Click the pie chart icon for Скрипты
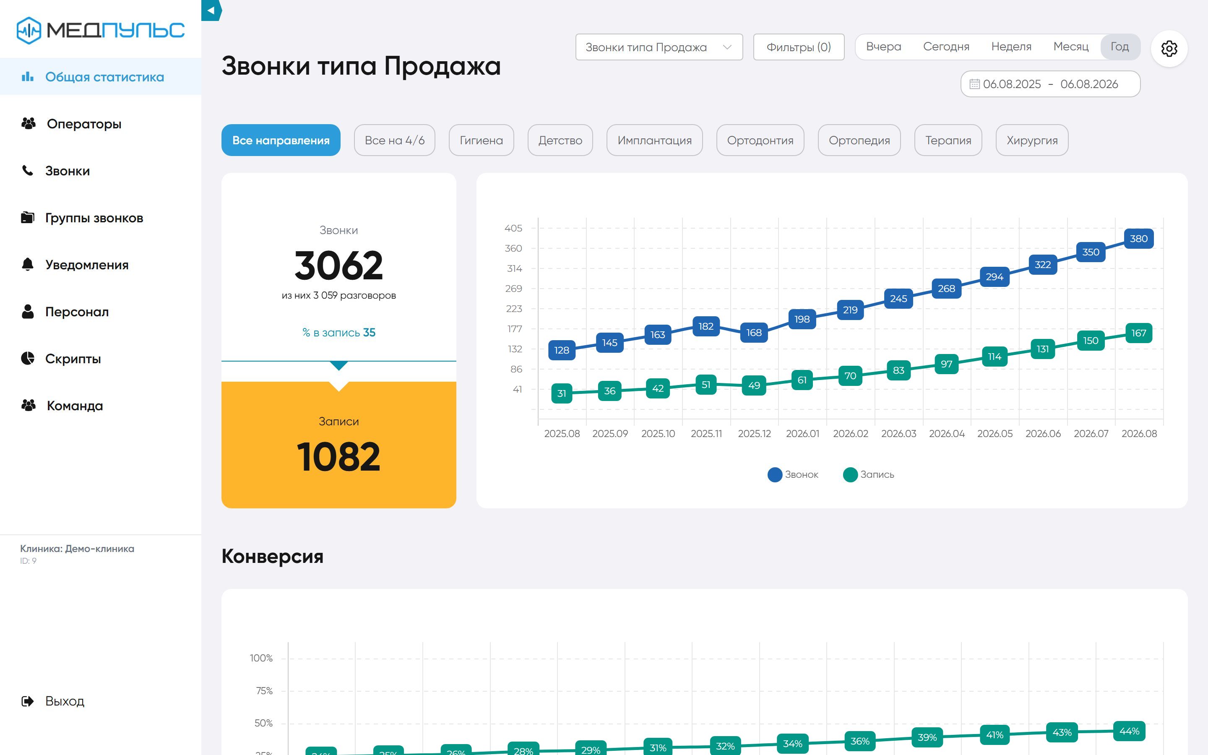Screen dimensions: 1208x755 tap(27, 358)
